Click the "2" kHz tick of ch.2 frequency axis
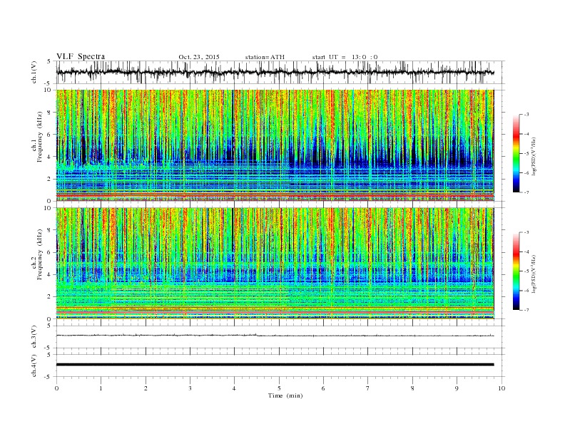Screen dimensions: 565x436 point(50,297)
